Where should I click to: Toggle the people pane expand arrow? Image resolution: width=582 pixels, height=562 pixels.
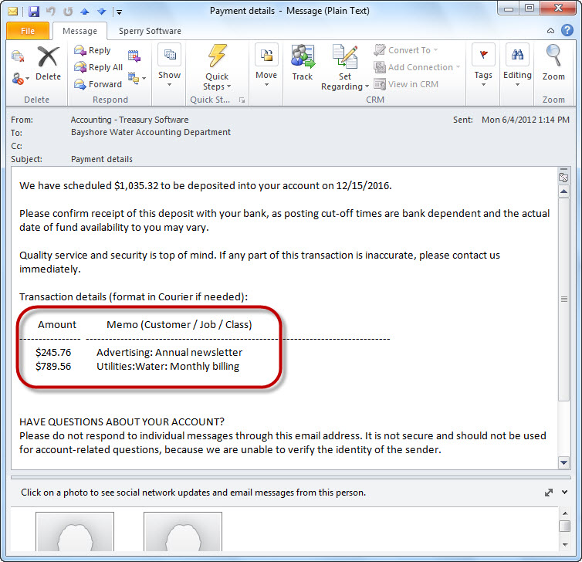tap(549, 492)
